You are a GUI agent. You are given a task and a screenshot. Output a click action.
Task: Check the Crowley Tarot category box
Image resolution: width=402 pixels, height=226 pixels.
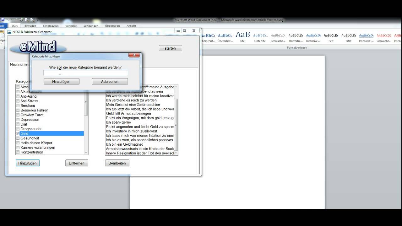(18, 115)
